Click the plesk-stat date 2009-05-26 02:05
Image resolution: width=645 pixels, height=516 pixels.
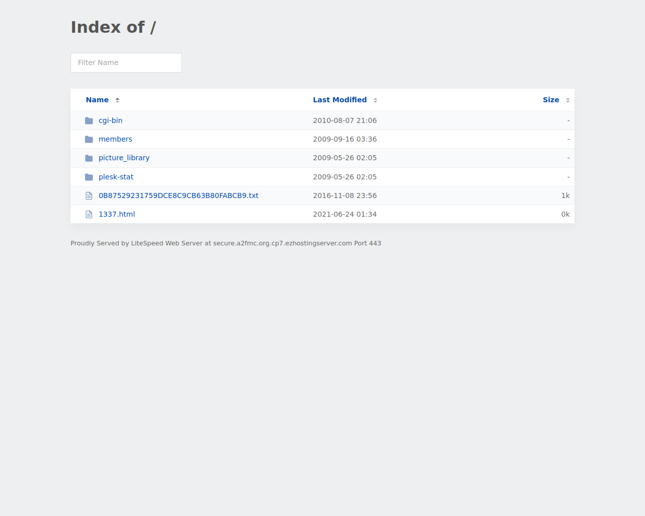(x=345, y=177)
